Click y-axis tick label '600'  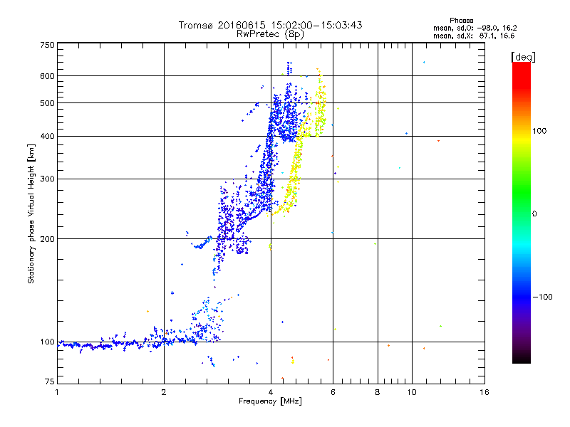click(x=47, y=76)
